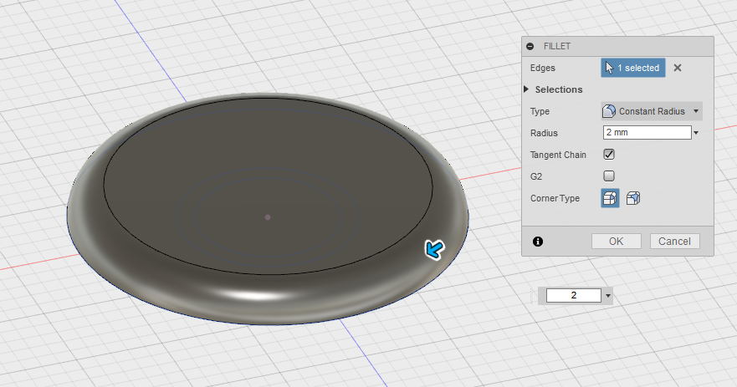Viewport: 737px width, 387px height.
Task: Click the Corner Type label
Action: [555, 198]
